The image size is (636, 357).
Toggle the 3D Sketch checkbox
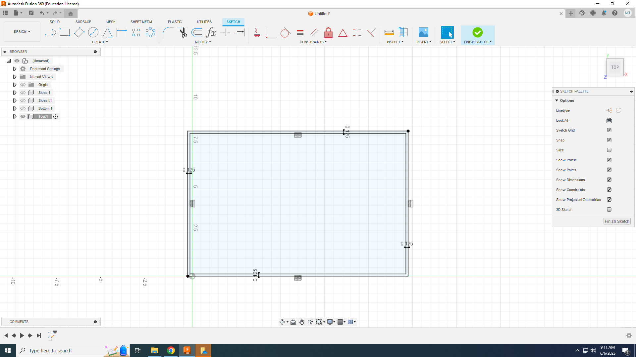pos(609,210)
